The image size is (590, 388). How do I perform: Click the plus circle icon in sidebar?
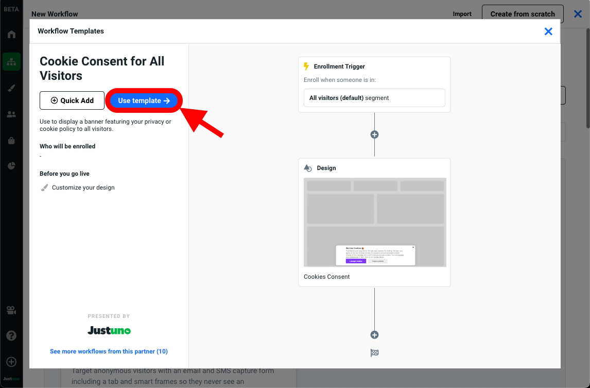coord(11,362)
